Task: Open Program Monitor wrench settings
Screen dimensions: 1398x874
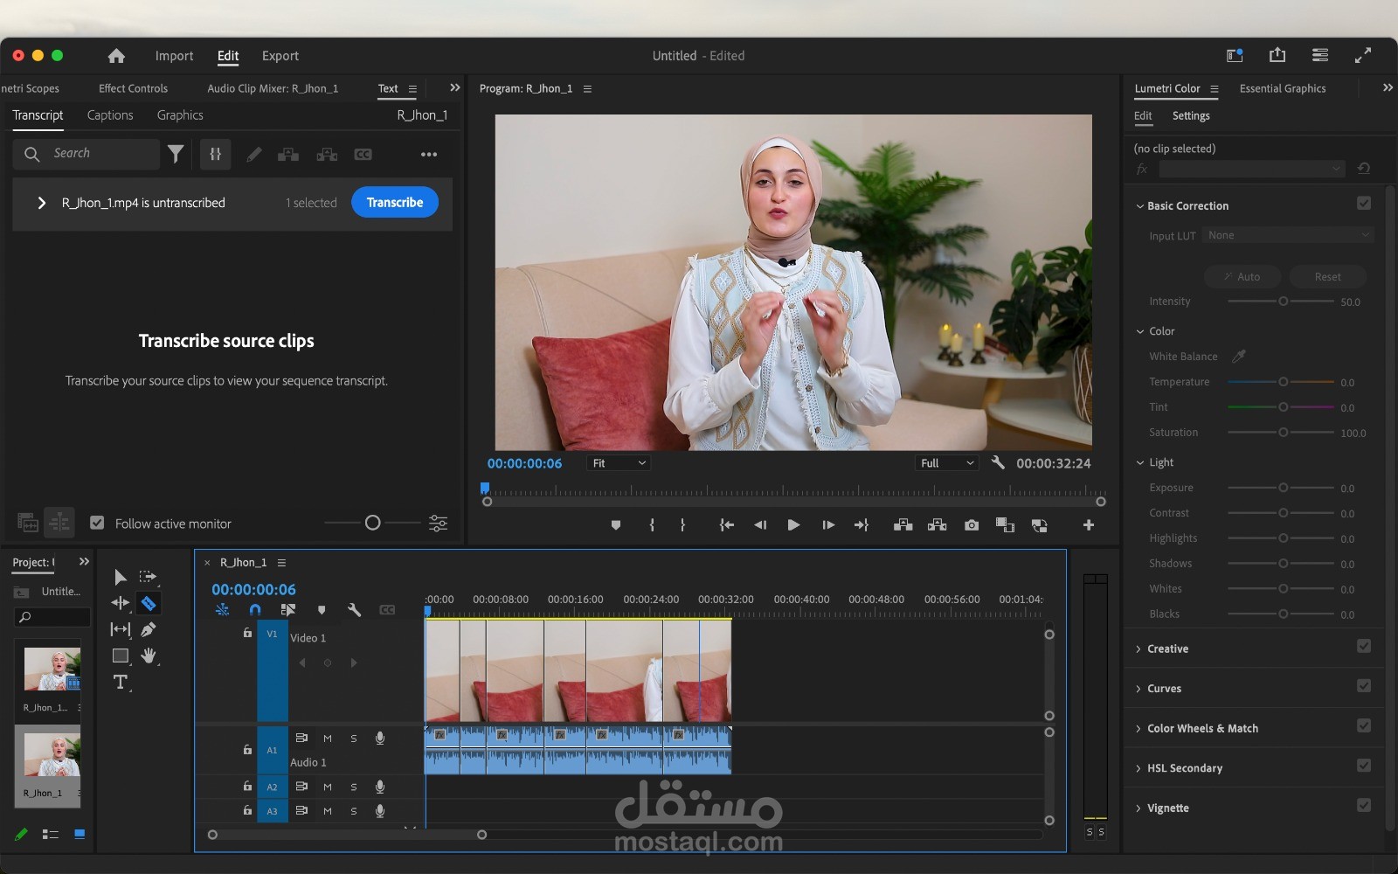Action: [x=998, y=463]
